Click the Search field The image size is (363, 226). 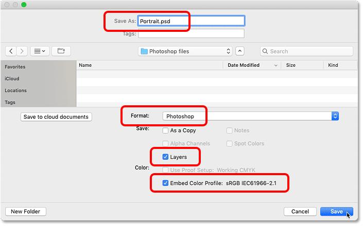(x=306, y=51)
